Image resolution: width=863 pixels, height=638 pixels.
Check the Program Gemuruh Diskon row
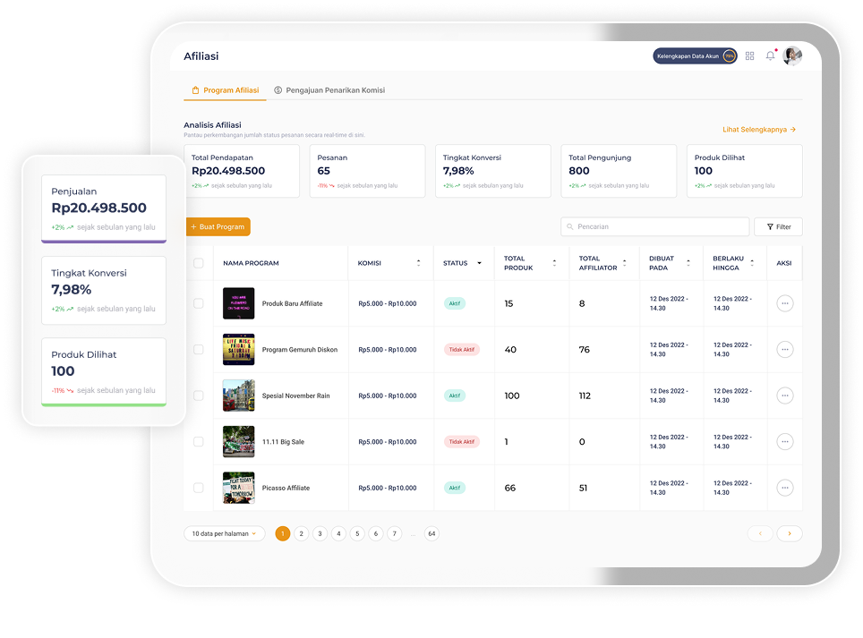199,350
